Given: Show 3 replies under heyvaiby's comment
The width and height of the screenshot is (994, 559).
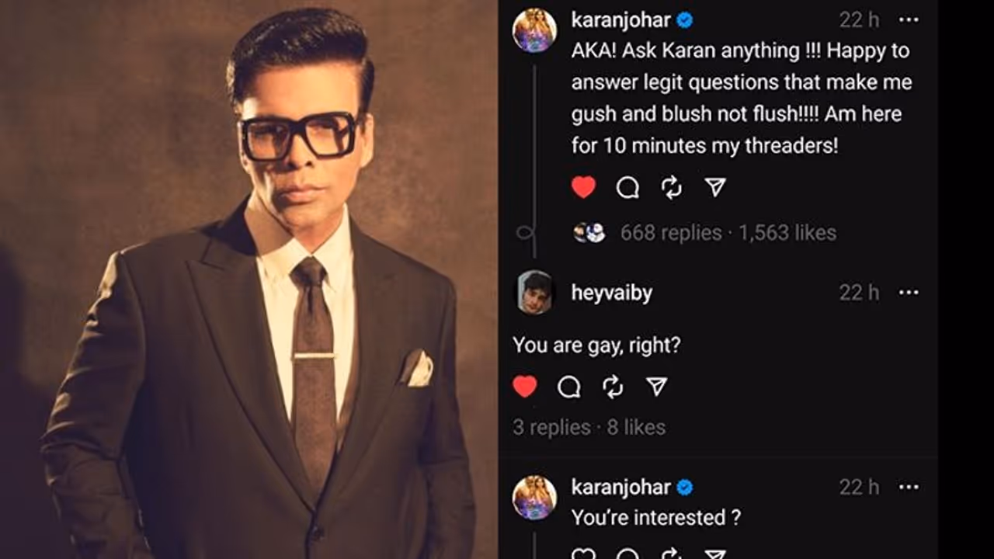Looking at the screenshot, I should point(551,427).
